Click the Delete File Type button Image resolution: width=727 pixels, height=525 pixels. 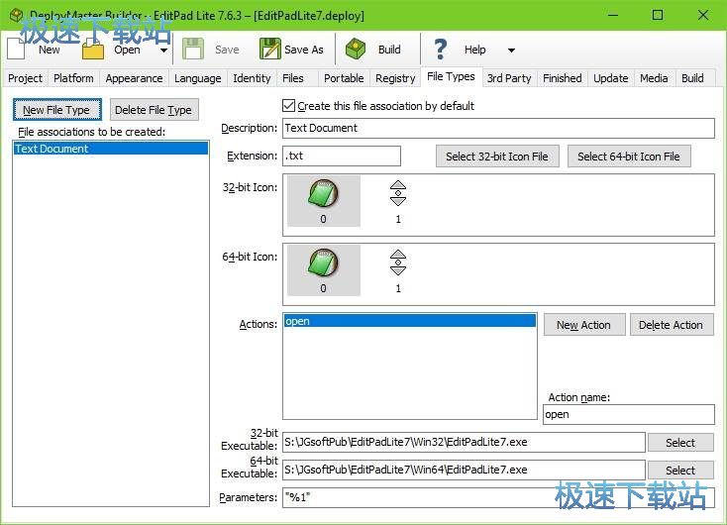coord(154,110)
